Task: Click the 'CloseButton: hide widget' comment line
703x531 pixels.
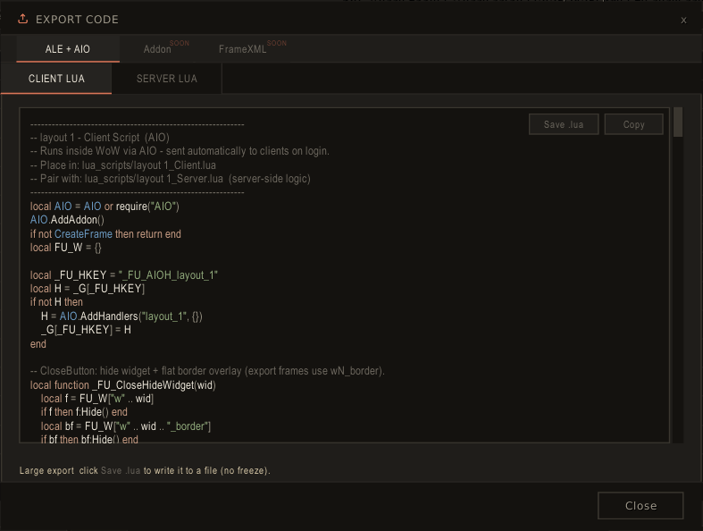Action: [207, 371]
